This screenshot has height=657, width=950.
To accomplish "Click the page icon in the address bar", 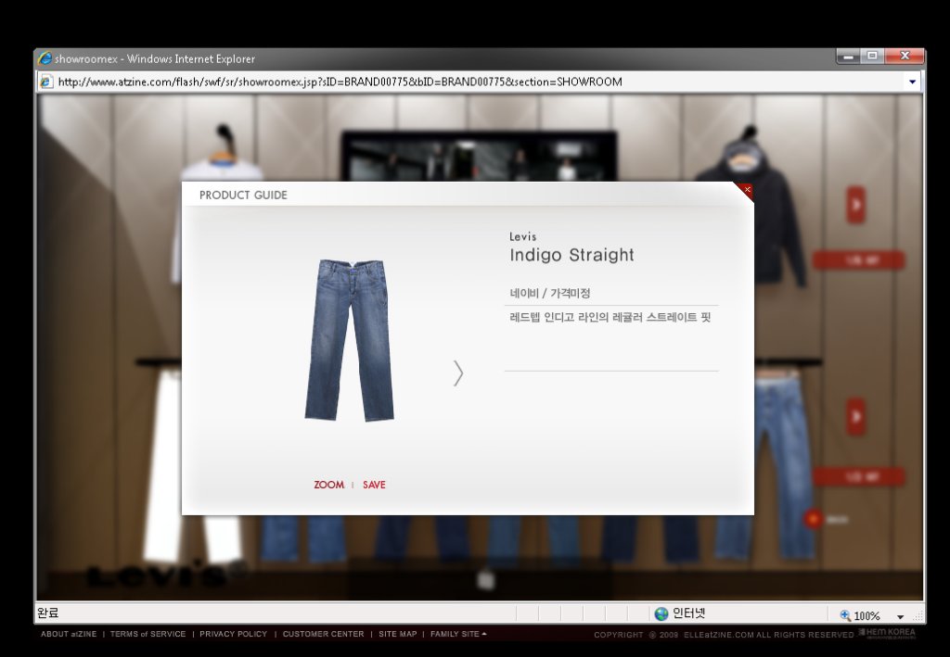I will click(x=46, y=82).
